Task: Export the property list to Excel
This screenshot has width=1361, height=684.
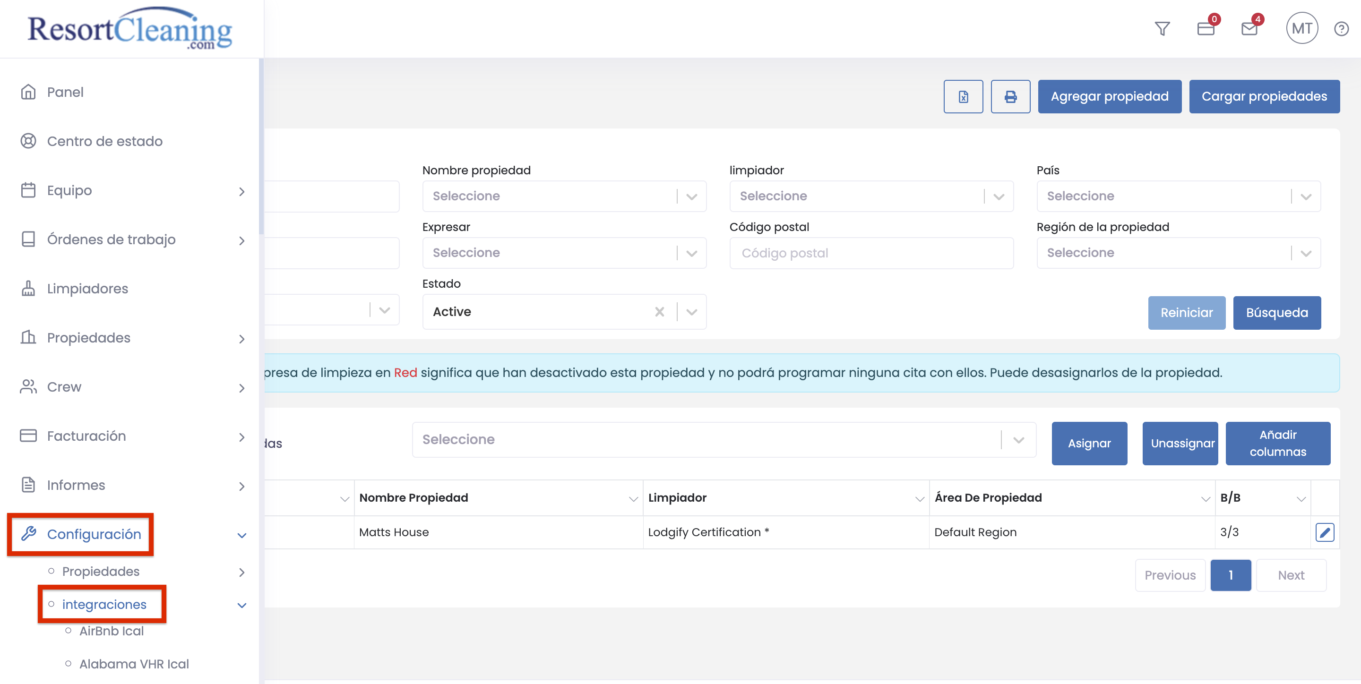Action: pyautogui.click(x=963, y=97)
